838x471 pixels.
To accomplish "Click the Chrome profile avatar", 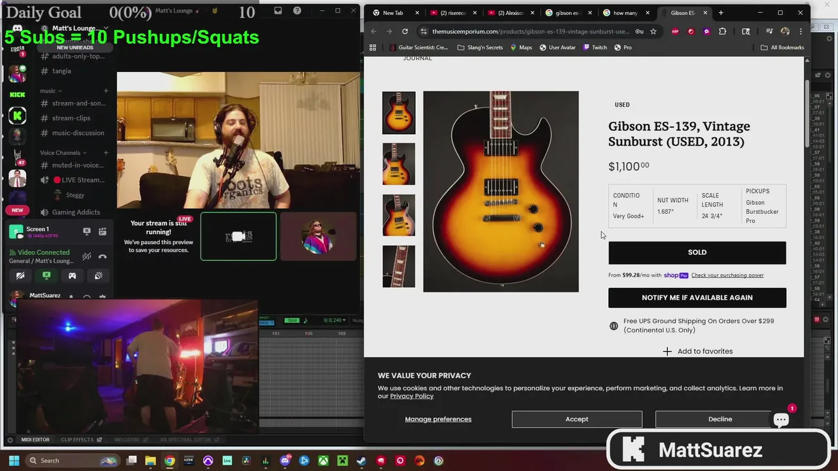I will pos(784,31).
